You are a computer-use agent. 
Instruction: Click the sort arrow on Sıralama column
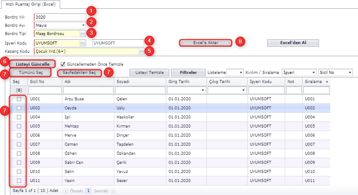pyautogui.click(x=326, y=81)
